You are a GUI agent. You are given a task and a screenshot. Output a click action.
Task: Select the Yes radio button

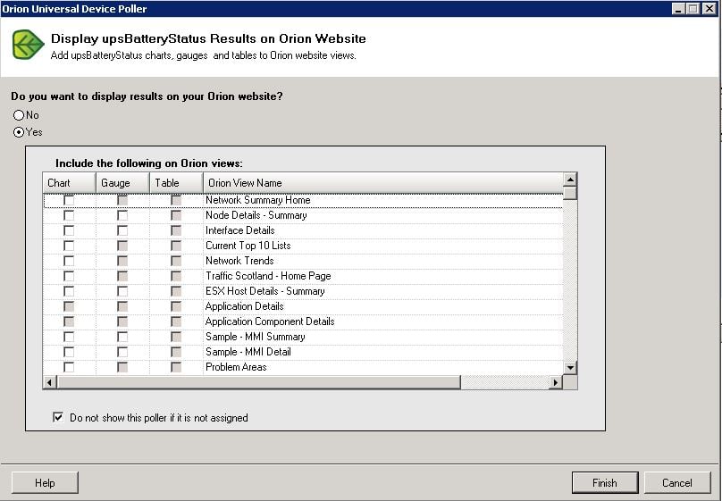(19, 132)
